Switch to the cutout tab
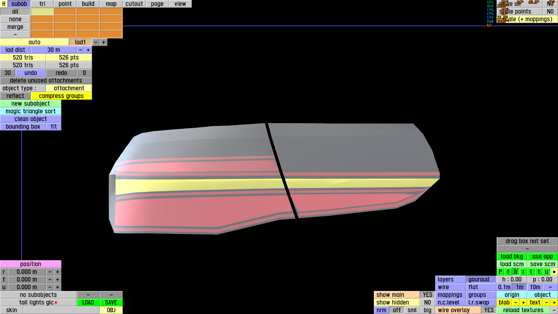 pos(134,4)
